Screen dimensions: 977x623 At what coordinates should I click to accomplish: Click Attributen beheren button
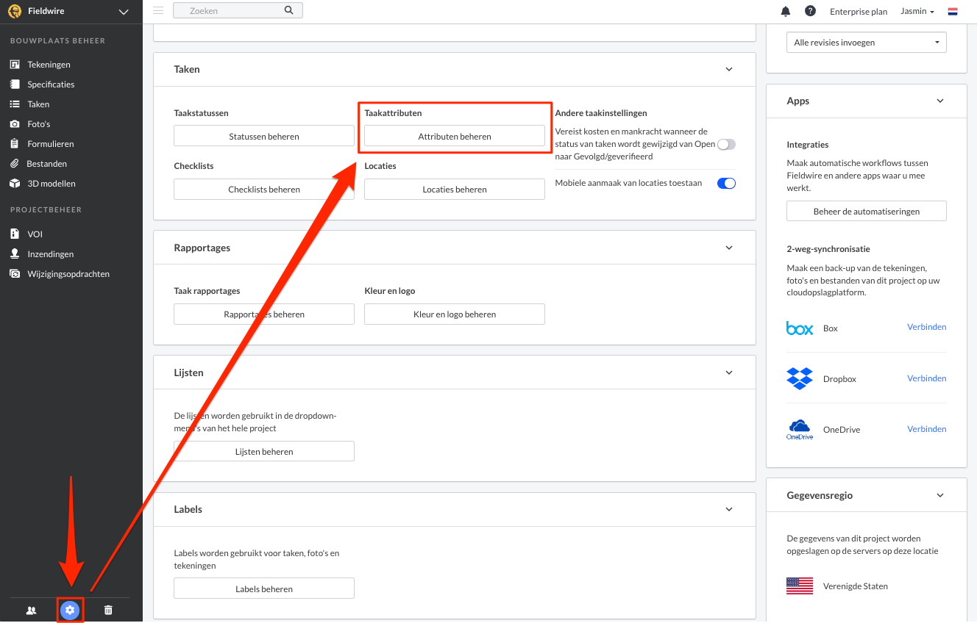click(455, 136)
